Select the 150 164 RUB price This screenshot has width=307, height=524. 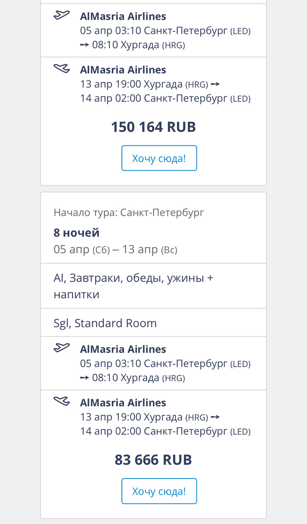[153, 127]
